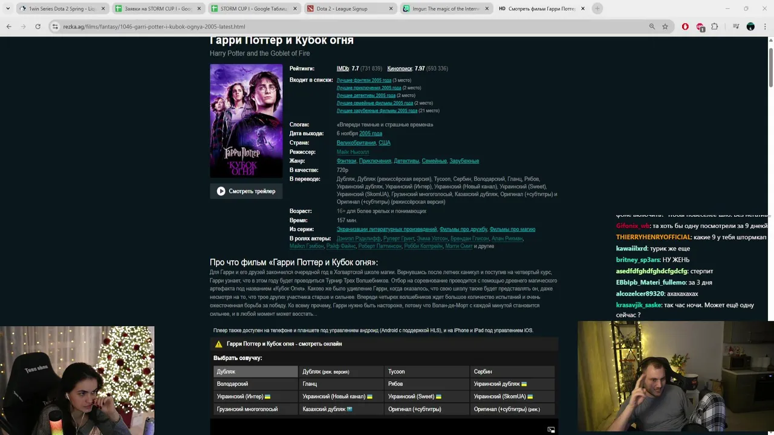Close the Смотреть фильм Гарри Поттер tab

(582, 8)
